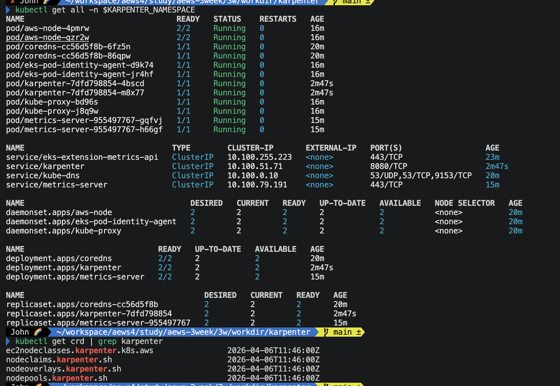Image resolution: width=560 pixels, height=386 pixels.
Task: Click cluster IP 10.100.51.71
Action: [x=255, y=166]
